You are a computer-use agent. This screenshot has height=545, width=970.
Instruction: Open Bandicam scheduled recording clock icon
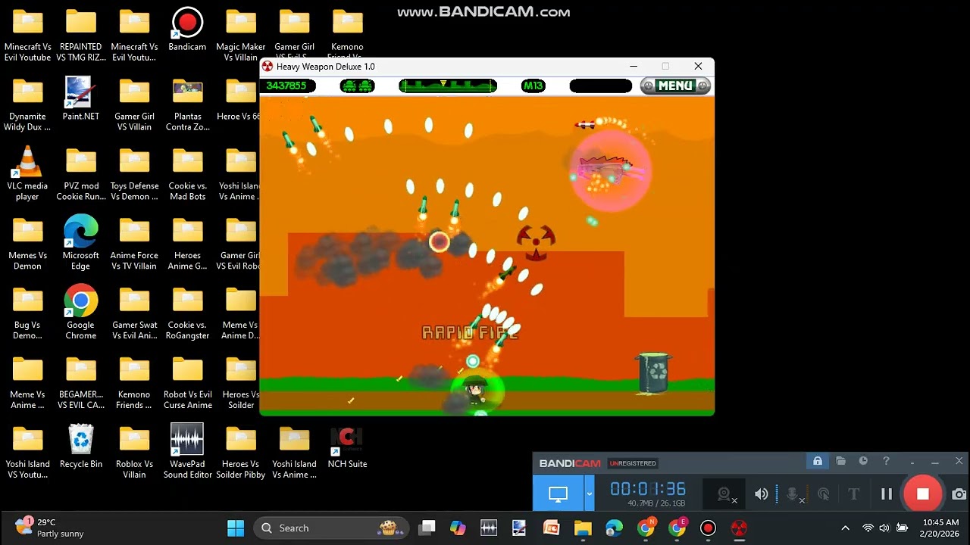[x=863, y=461]
